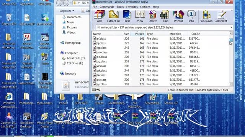
Task: Open the Favorites menu
Action: [132, 7]
